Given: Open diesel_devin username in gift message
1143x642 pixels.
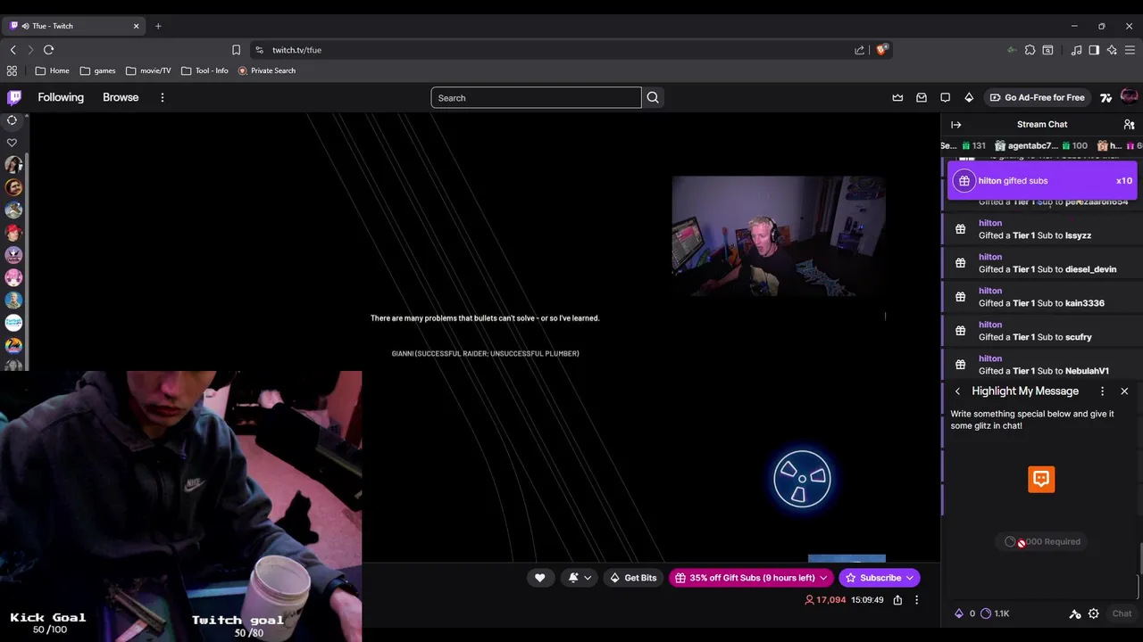Looking at the screenshot, I should tap(1090, 269).
